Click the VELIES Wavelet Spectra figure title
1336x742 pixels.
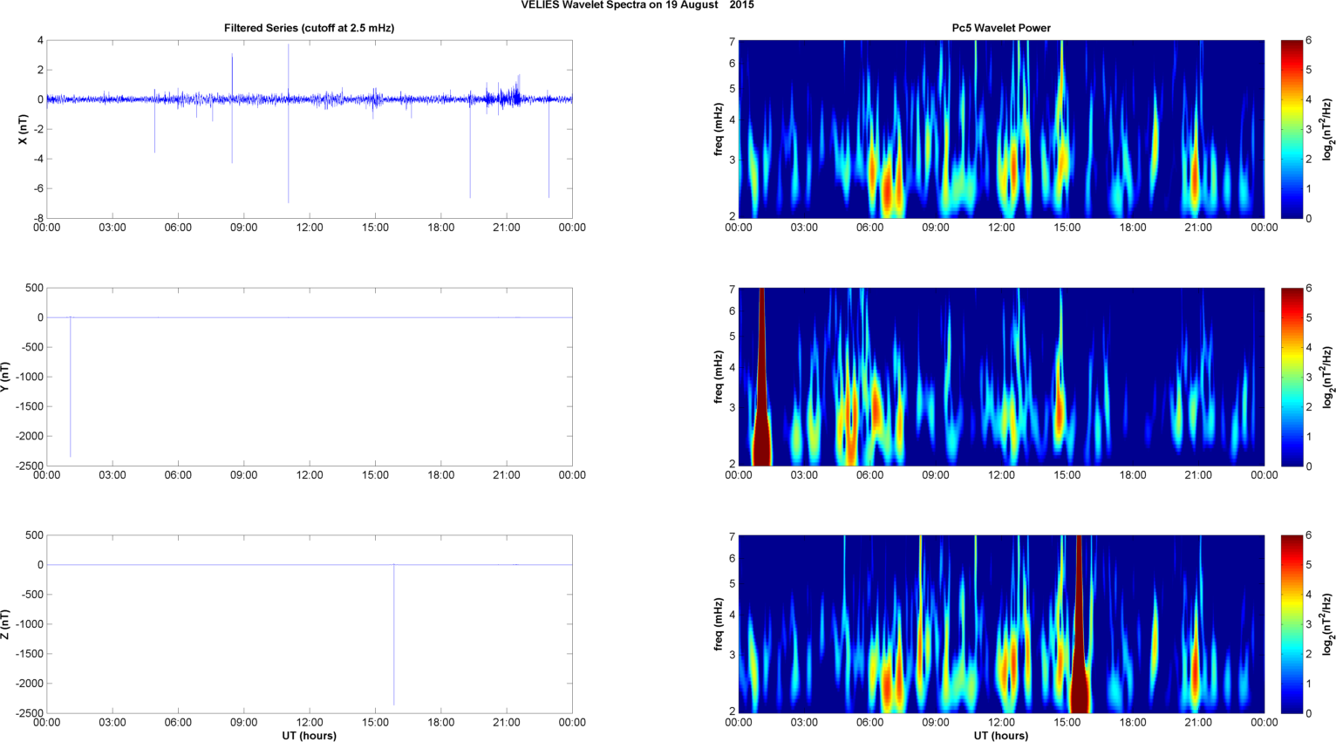637,5
